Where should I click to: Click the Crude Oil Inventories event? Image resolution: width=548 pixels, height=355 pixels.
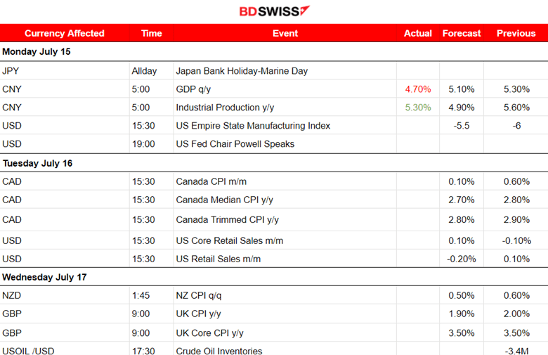click(x=218, y=351)
